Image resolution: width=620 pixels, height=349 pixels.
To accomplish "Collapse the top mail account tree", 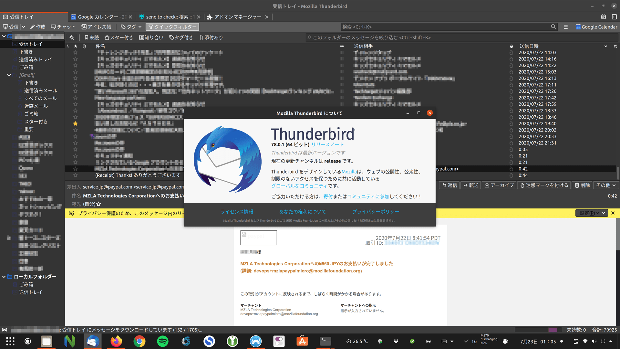I will (x=4, y=36).
